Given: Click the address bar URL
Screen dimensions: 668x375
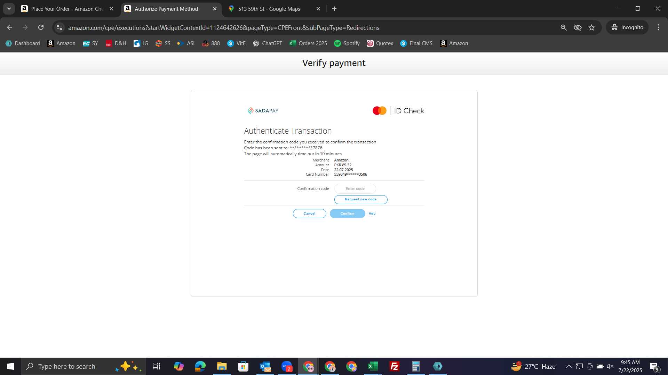Looking at the screenshot, I should [224, 27].
